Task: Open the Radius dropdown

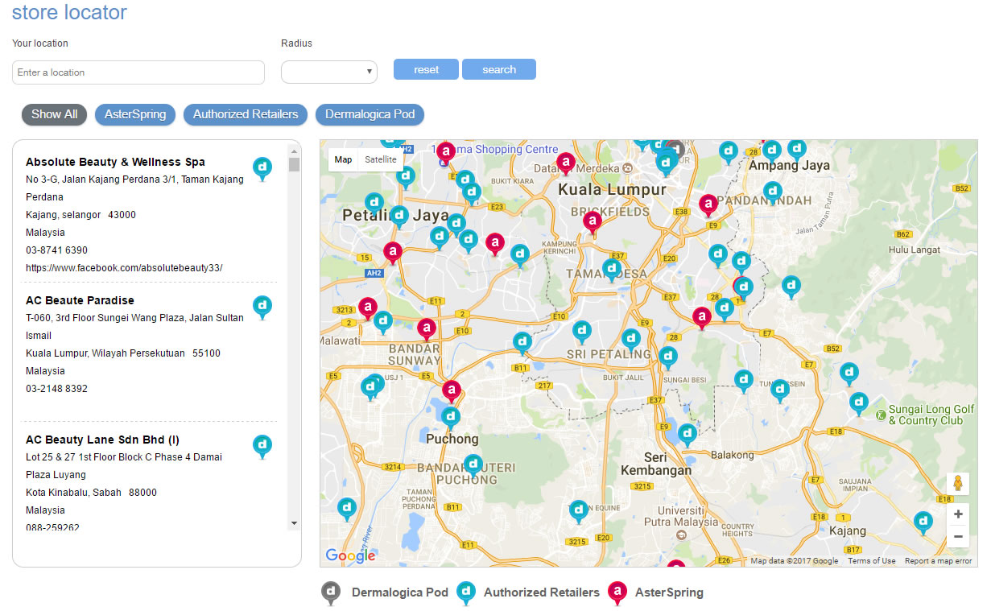Action: click(x=329, y=72)
